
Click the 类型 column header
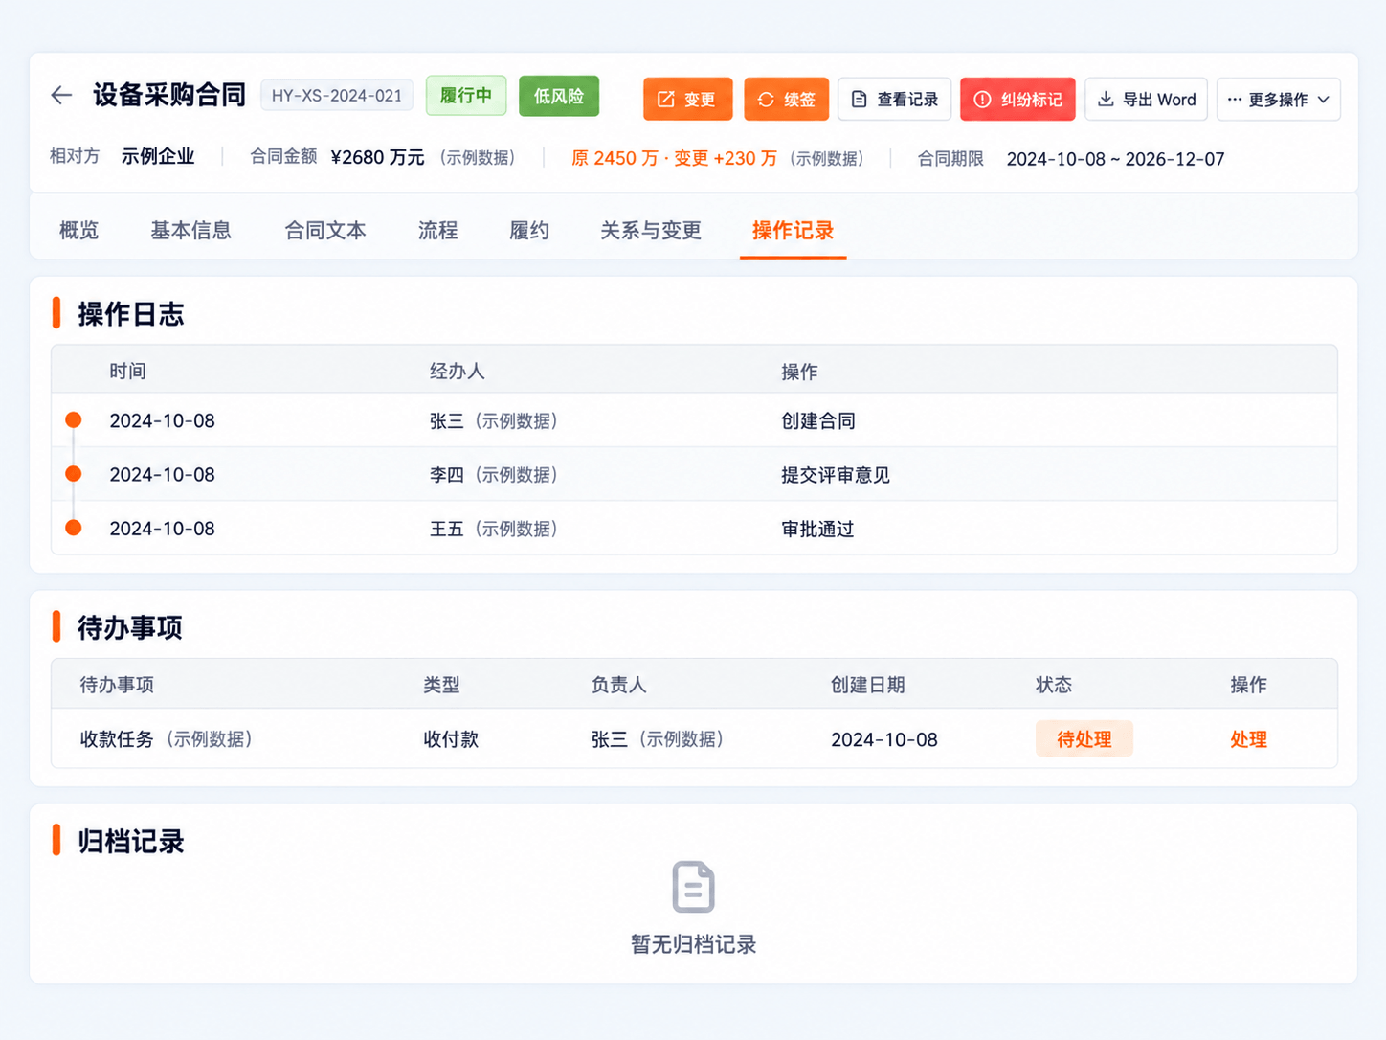(x=441, y=685)
